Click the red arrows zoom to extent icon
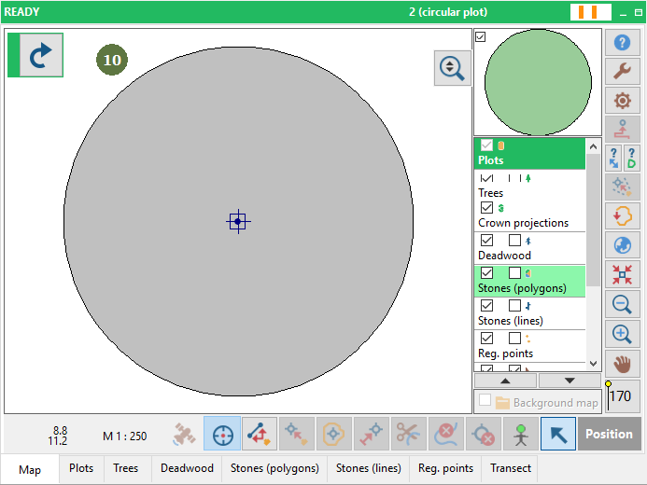This screenshot has height=485, width=647. [622, 274]
